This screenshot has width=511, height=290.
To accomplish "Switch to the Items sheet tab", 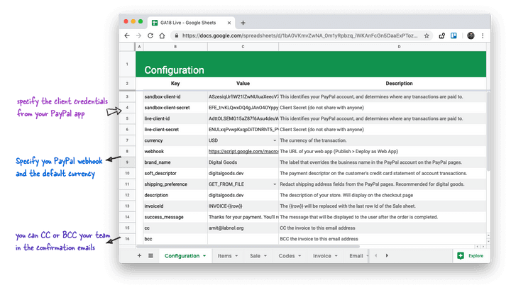I will [x=224, y=256].
